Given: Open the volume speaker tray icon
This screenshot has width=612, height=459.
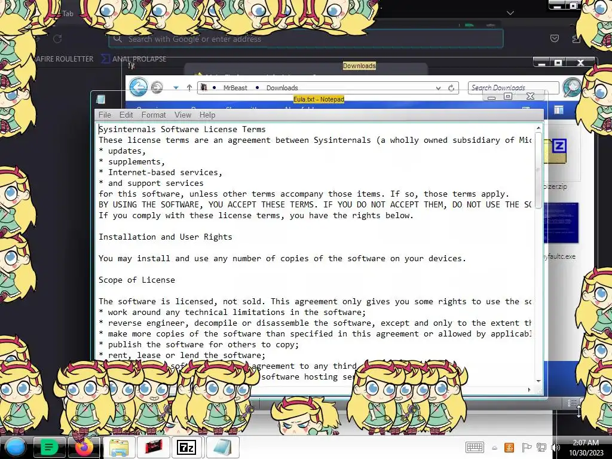Looking at the screenshot, I should [x=555, y=447].
